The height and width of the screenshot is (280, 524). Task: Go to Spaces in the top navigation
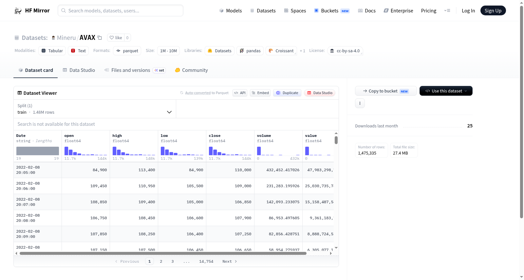tap(295, 11)
